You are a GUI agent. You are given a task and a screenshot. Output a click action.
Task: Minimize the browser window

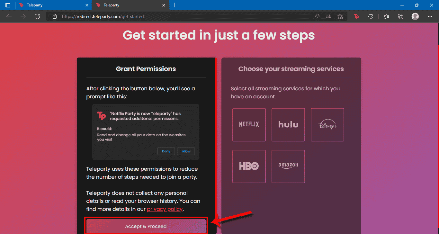402,5
